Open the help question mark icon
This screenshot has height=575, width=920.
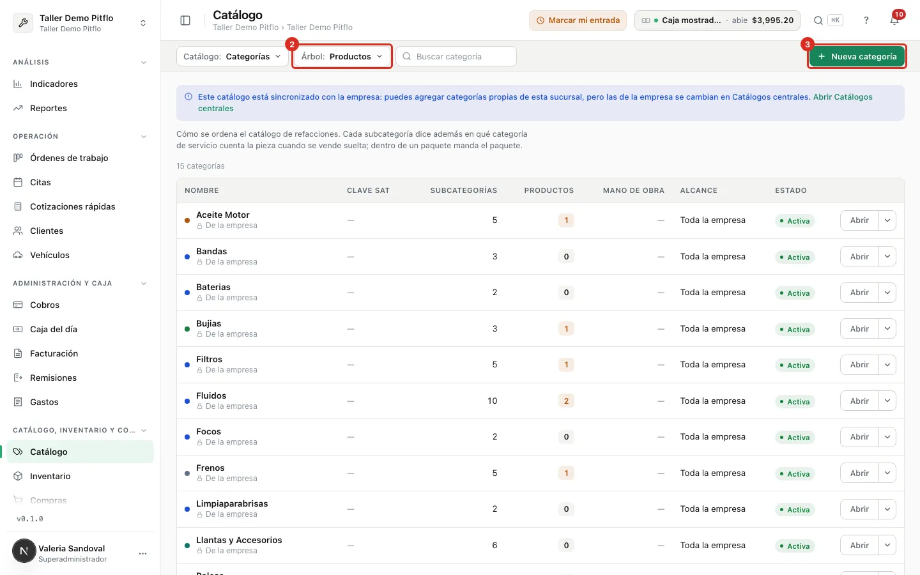[866, 20]
